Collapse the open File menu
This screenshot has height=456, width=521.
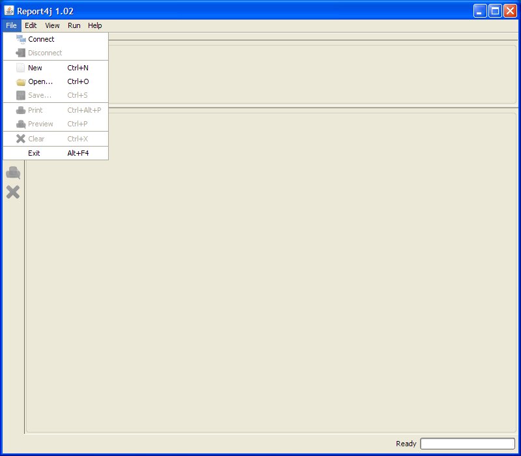(11, 25)
